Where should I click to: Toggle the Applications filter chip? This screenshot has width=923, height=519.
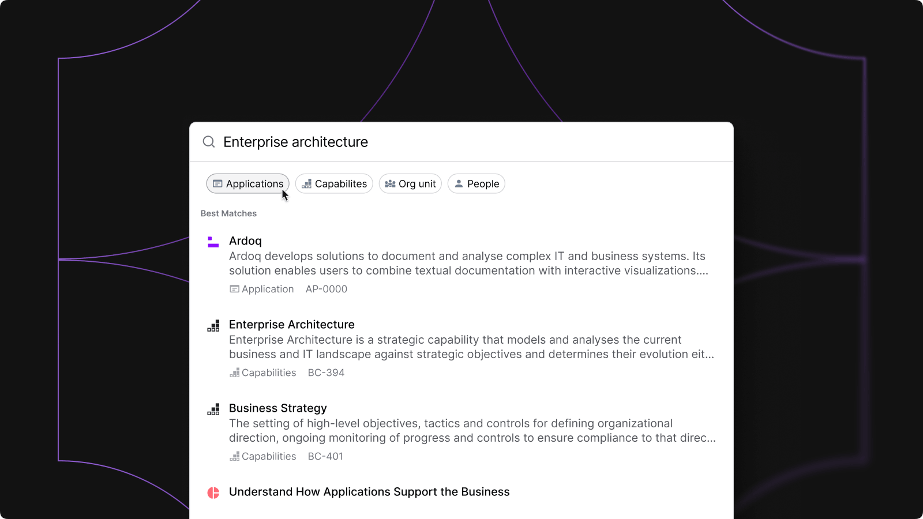pos(248,184)
